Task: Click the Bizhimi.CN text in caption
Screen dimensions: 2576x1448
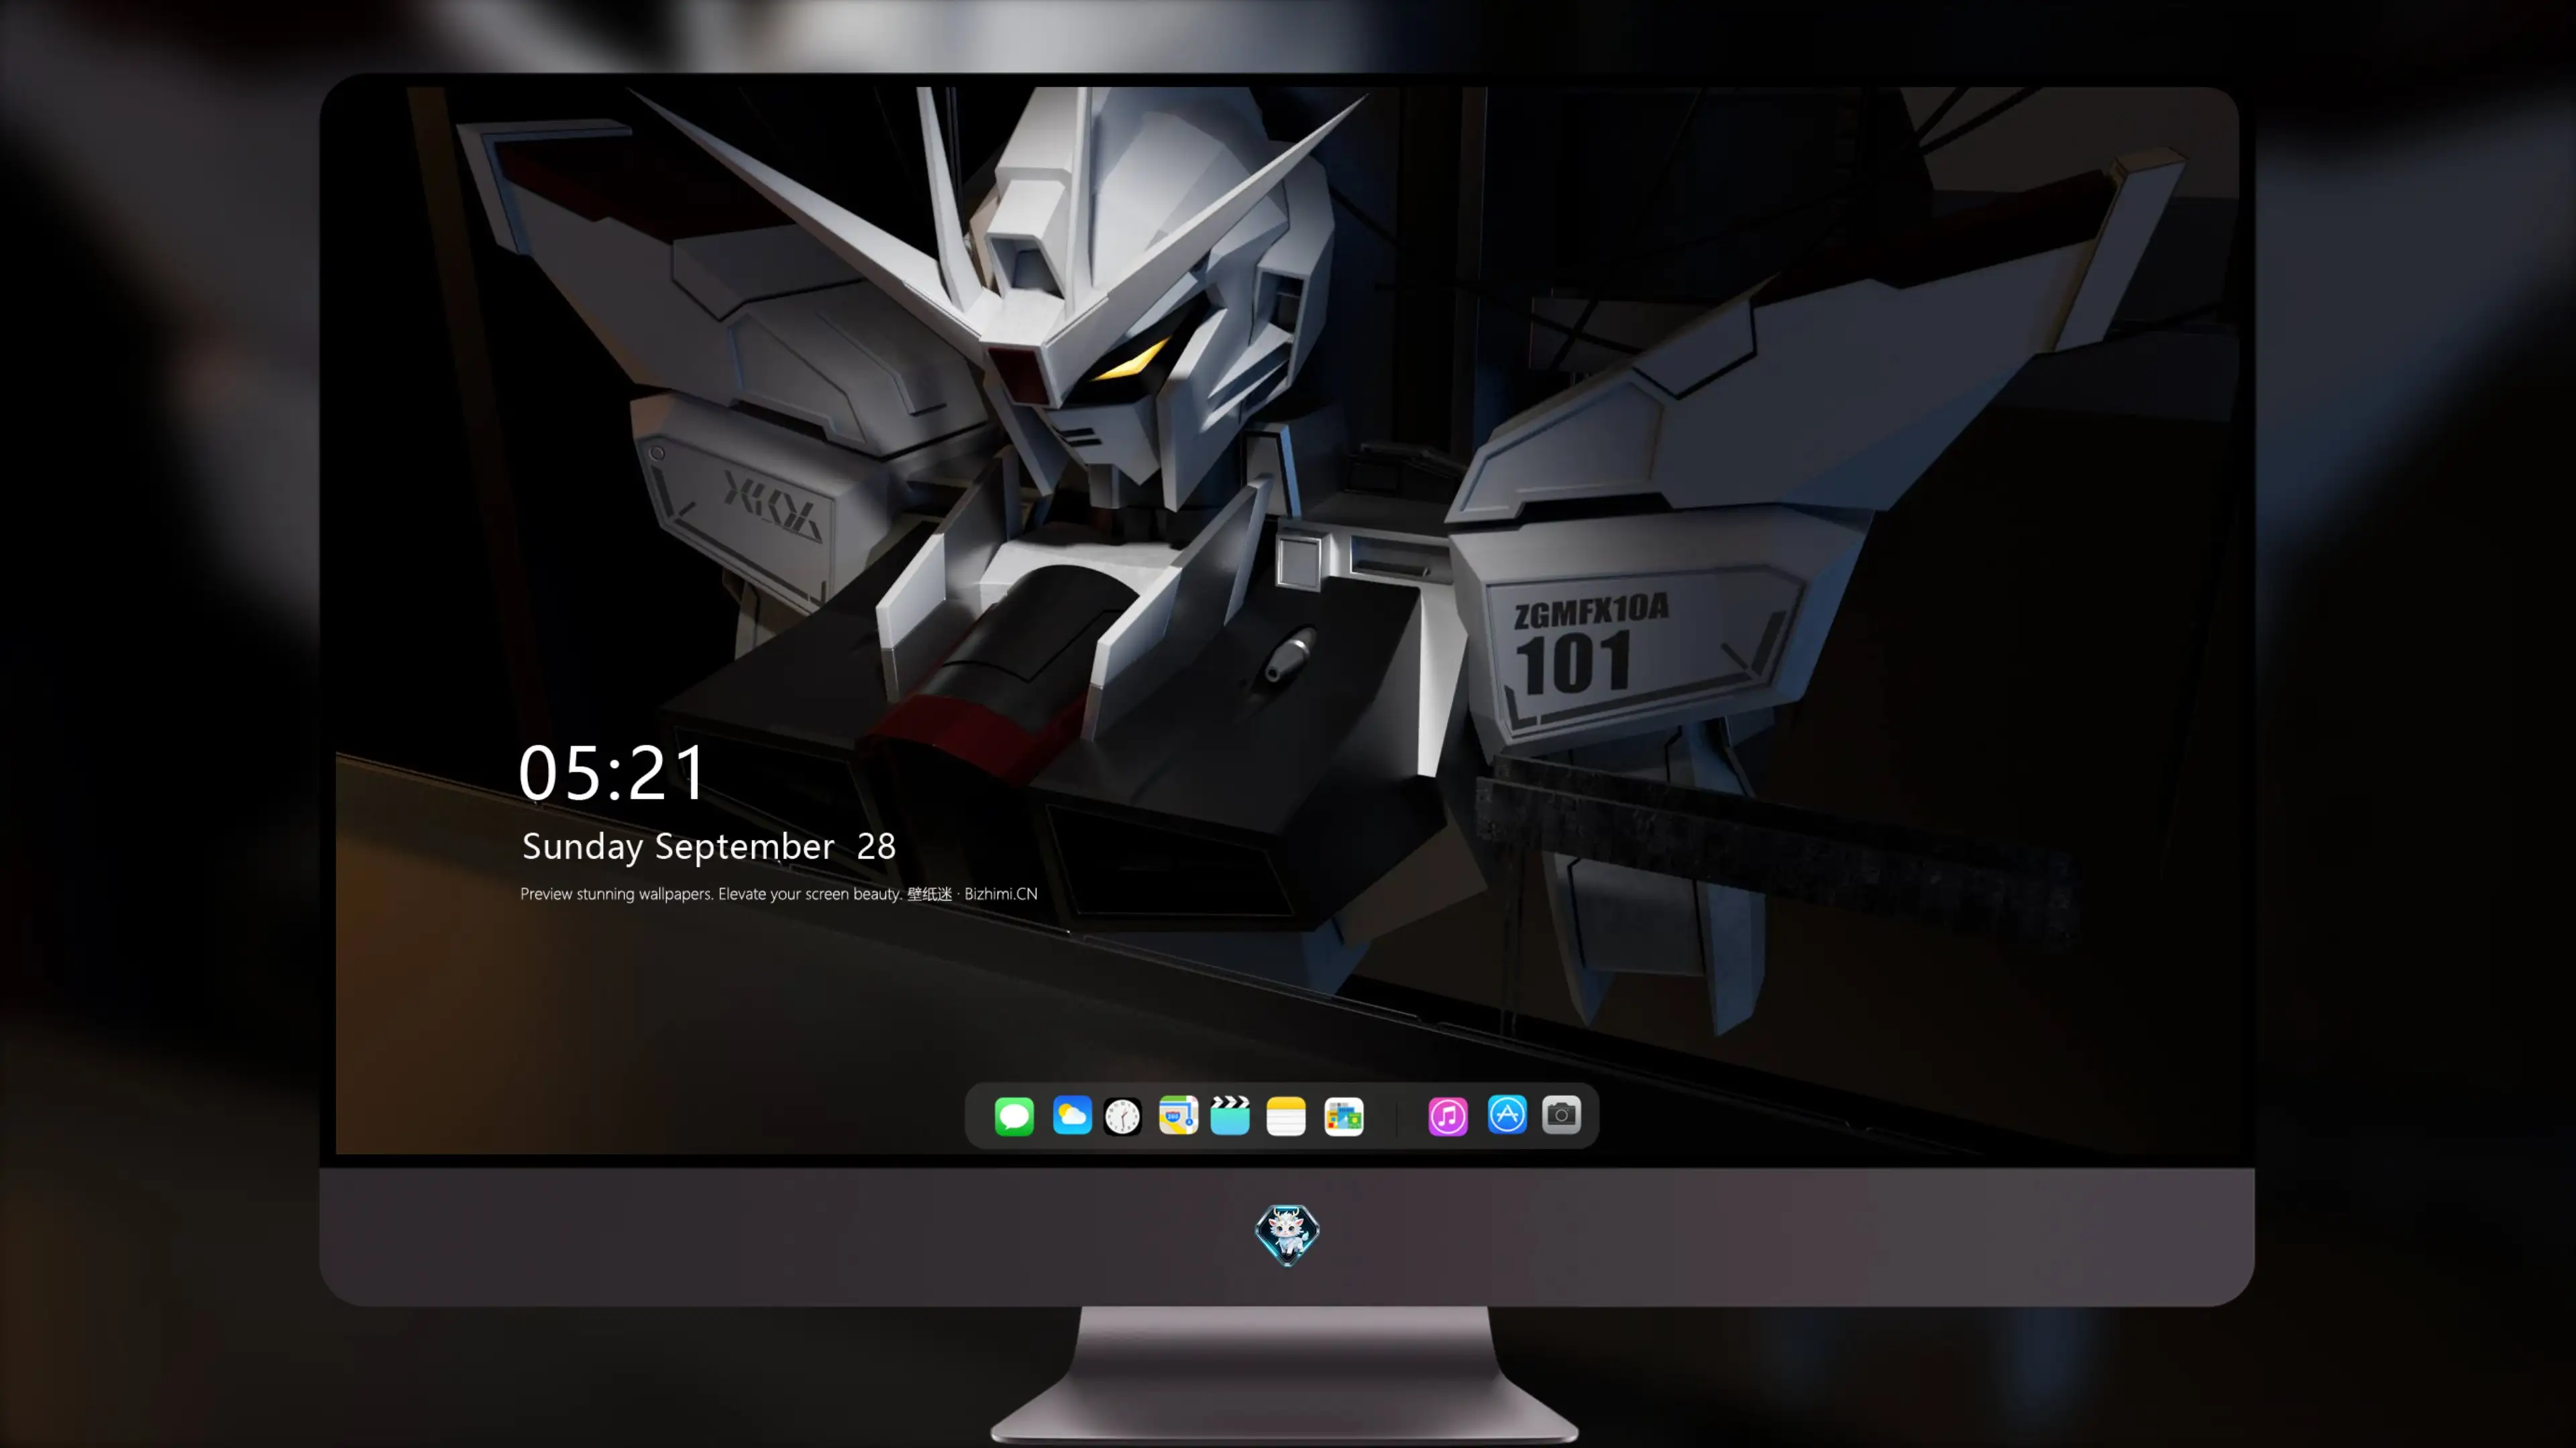Action: (1001, 894)
